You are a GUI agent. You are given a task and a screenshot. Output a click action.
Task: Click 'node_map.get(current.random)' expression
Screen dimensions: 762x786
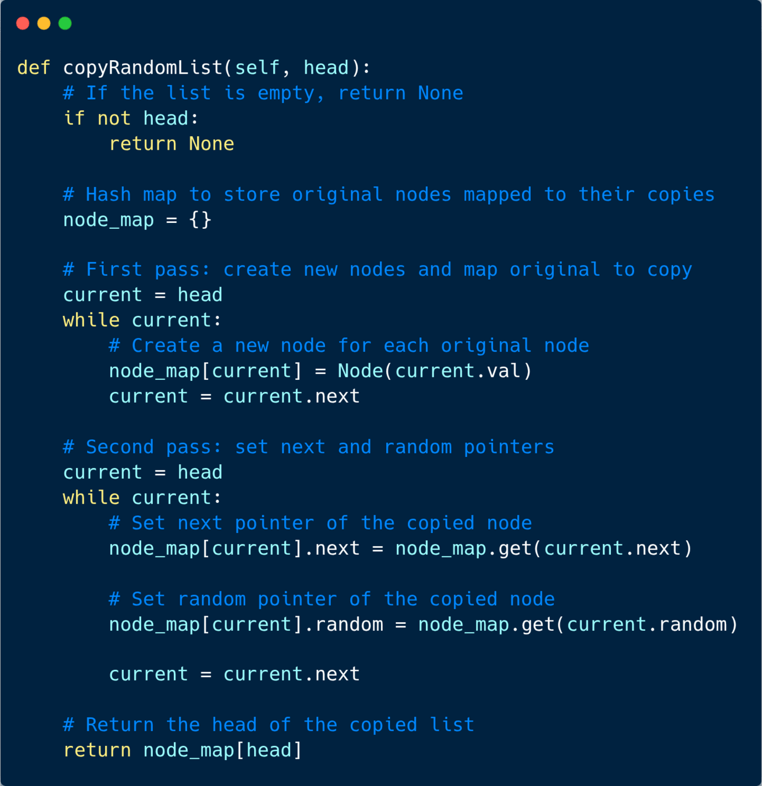pyautogui.click(x=578, y=624)
